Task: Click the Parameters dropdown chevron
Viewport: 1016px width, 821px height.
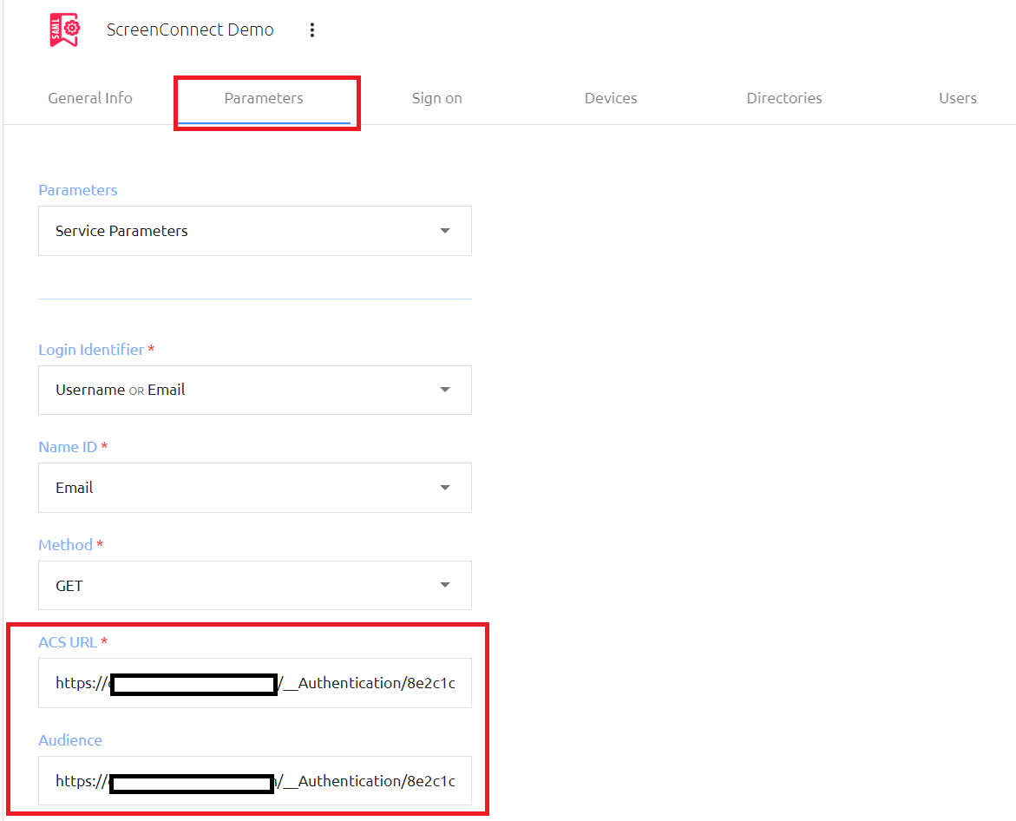Action: 445,231
